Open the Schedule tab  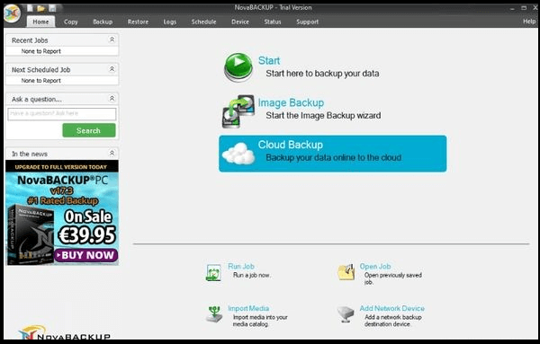(x=204, y=22)
